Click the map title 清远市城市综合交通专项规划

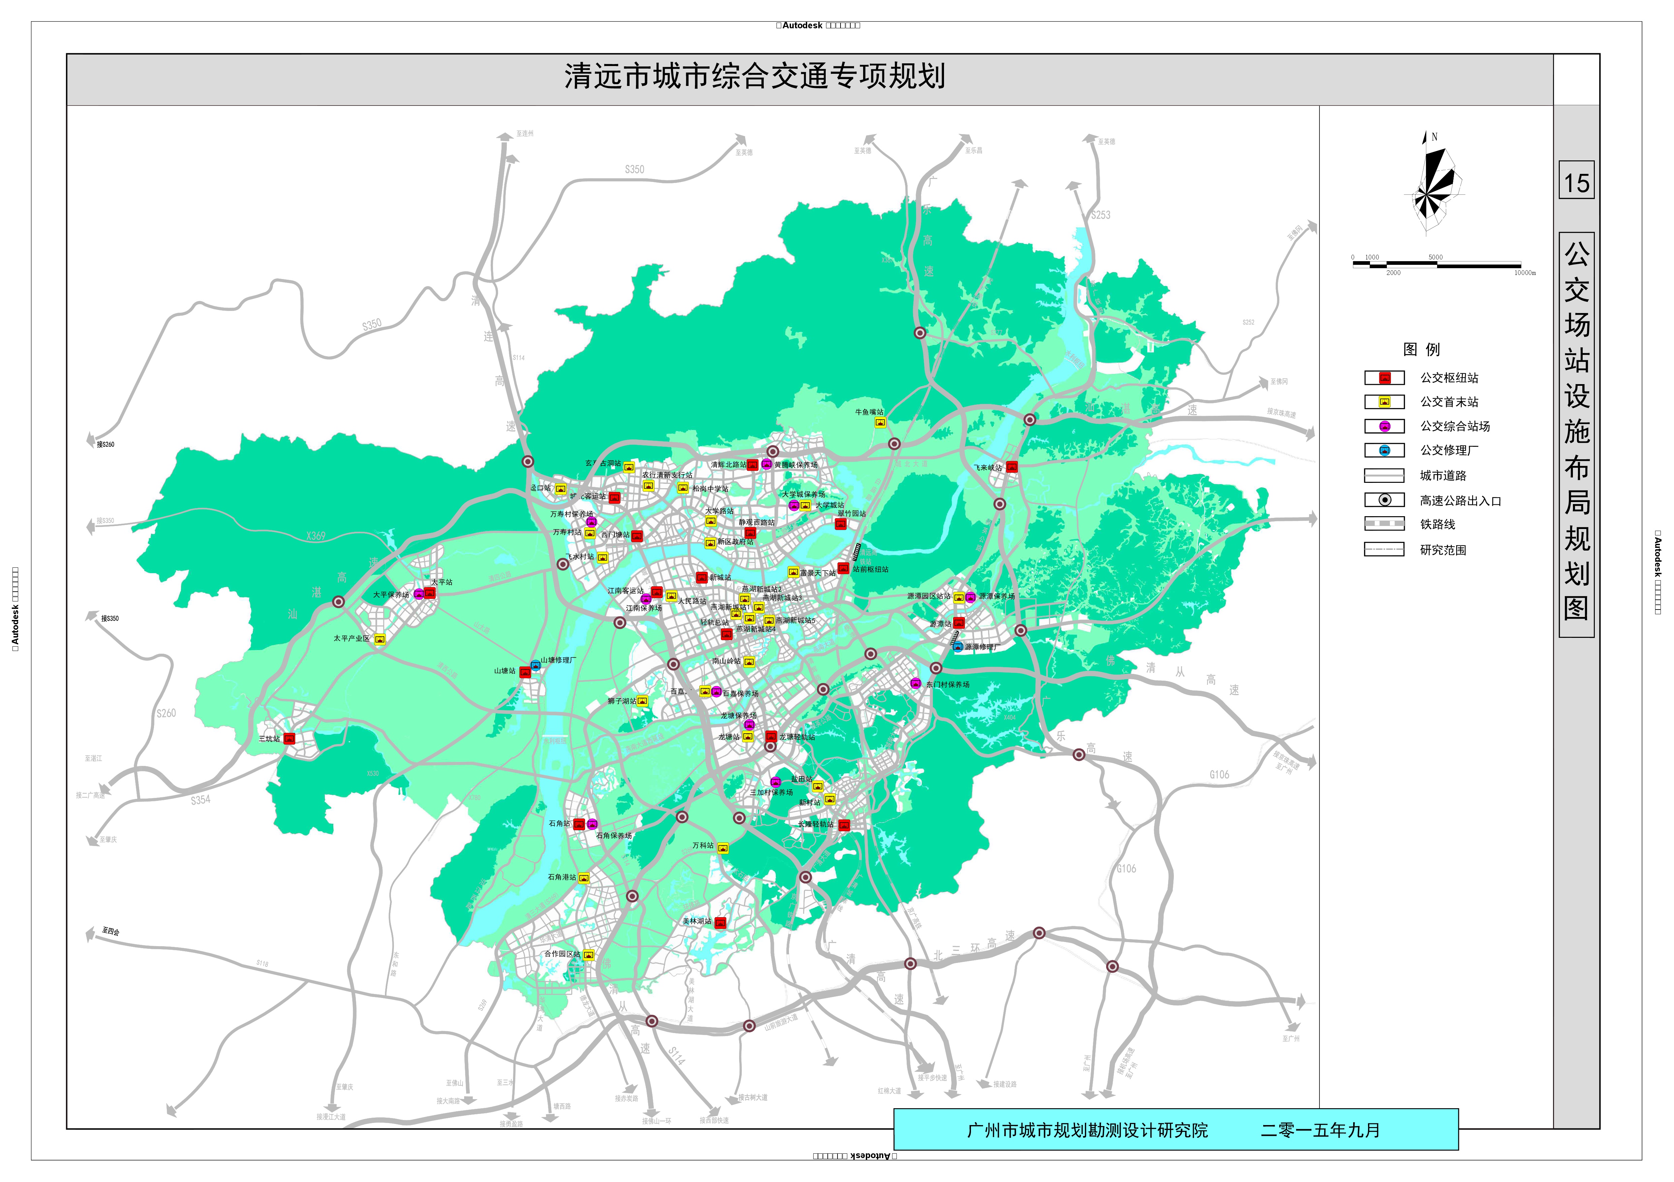click(755, 76)
